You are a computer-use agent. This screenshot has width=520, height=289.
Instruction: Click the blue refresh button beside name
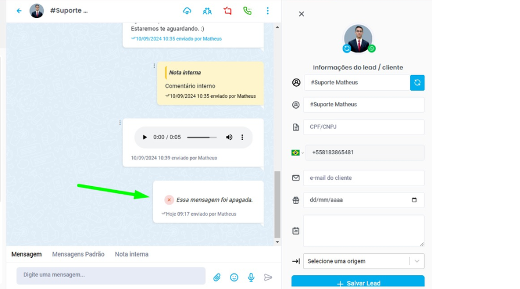pos(417,83)
